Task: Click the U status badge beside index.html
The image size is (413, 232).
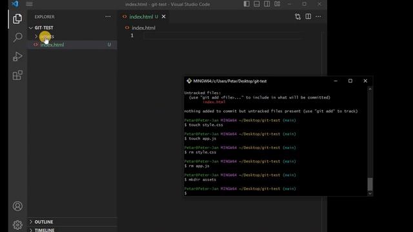Action: [109, 44]
